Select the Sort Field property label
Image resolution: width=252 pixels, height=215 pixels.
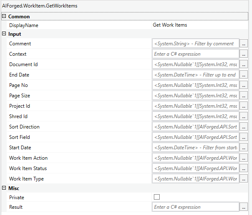coord(20,137)
